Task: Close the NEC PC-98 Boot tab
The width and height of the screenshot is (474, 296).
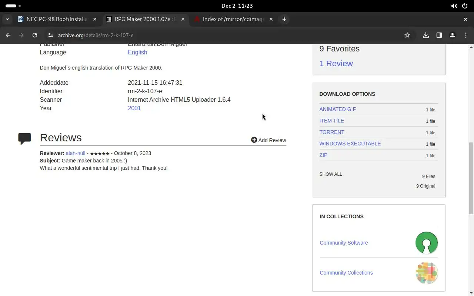Action: [95, 19]
